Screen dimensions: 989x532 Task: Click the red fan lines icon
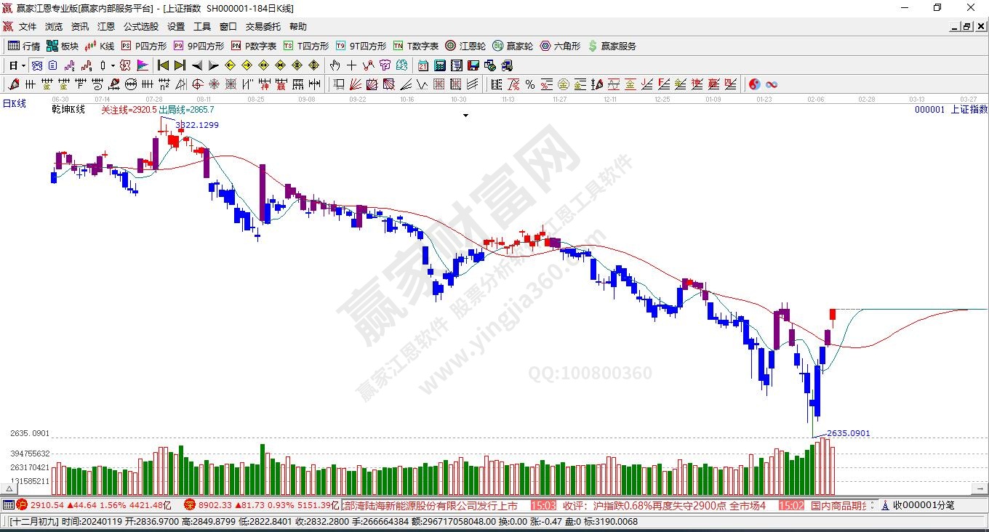pyautogui.click(x=356, y=84)
